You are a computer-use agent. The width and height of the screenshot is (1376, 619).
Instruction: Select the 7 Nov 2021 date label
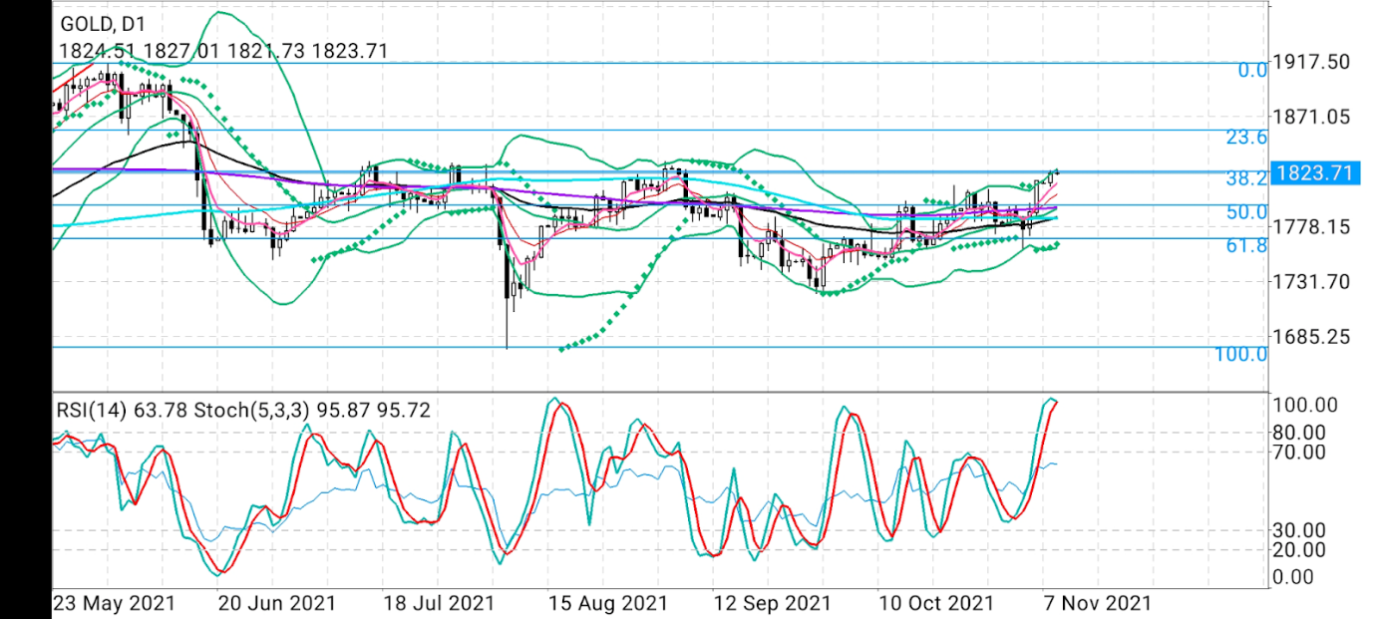(x=1097, y=604)
